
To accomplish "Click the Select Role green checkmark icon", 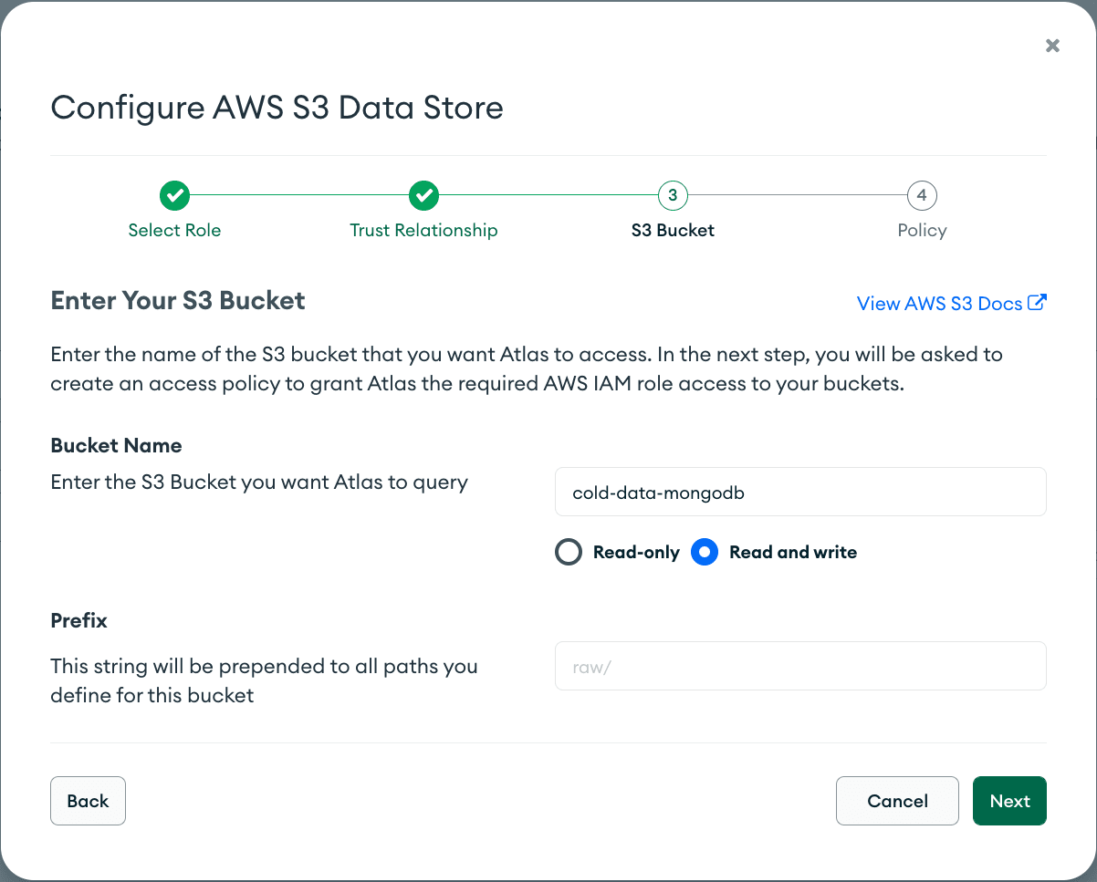I will [x=174, y=195].
